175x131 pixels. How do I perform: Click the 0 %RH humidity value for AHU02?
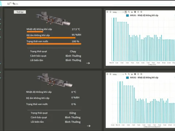click(x=75, y=98)
